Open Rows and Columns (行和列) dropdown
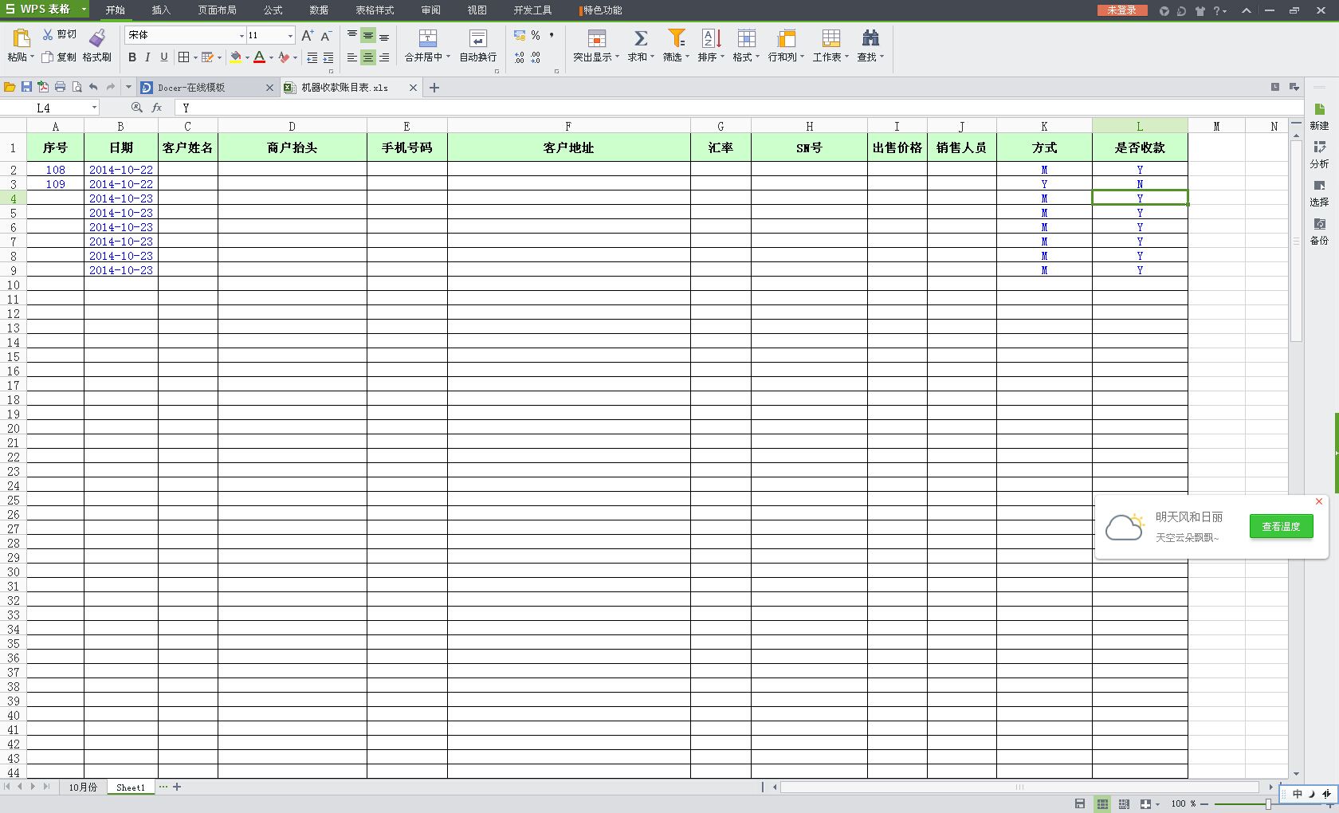This screenshot has width=1339, height=813. [787, 57]
